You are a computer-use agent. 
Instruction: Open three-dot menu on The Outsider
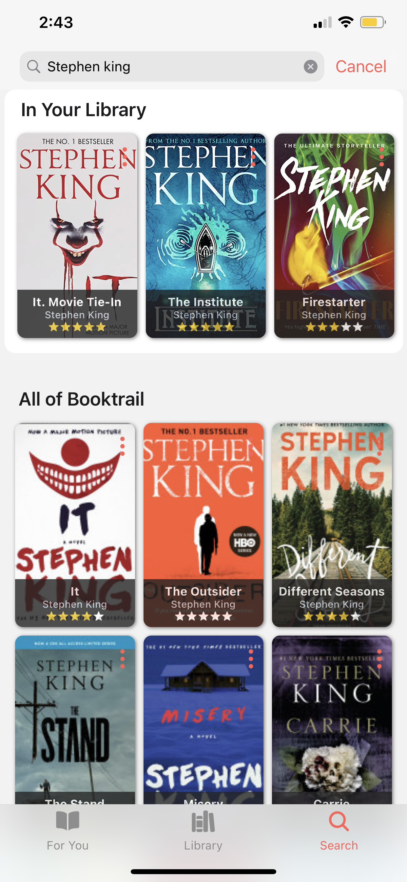coord(251,446)
